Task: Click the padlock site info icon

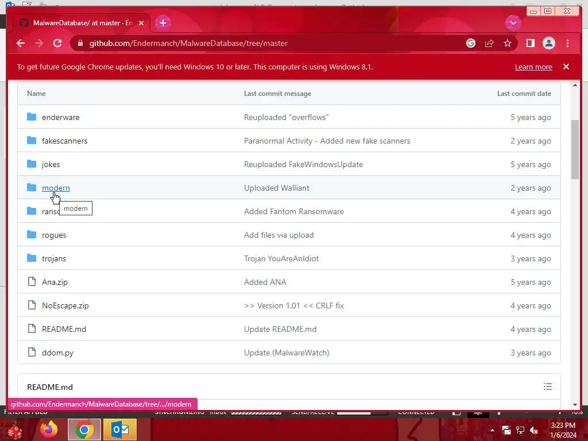Action: coord(80,43)
